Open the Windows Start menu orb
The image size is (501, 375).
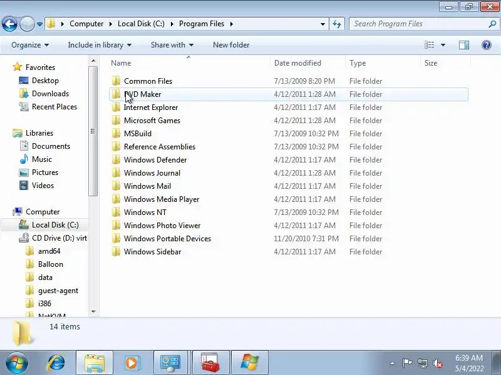(x=17, y=363)
